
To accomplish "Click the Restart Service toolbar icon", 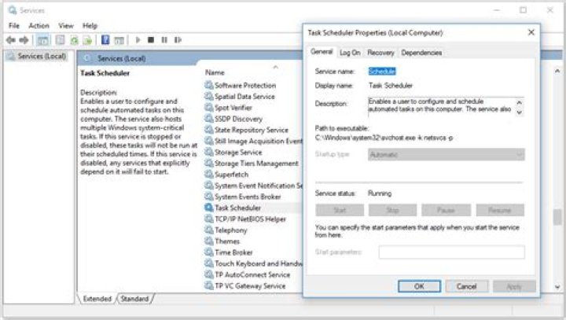I will [178, 40].
